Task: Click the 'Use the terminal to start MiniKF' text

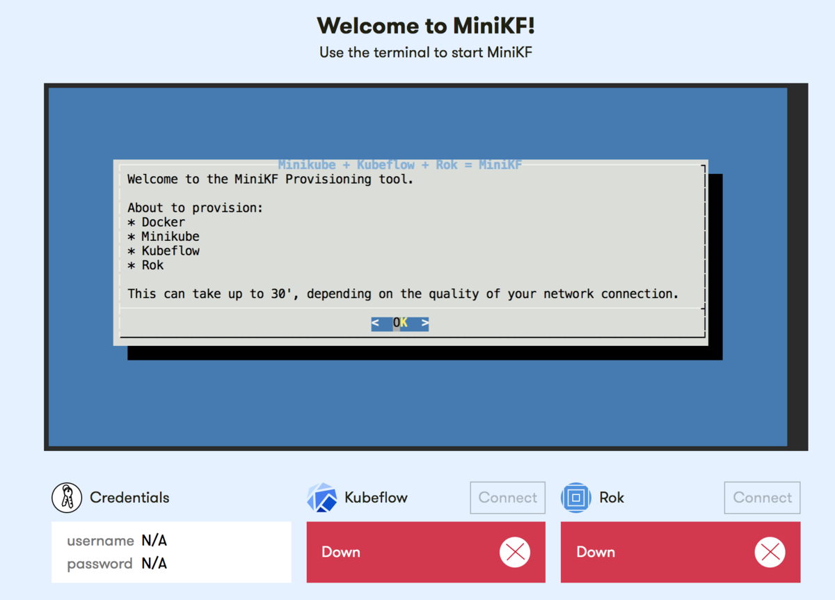Action: pyautogui.click(x=426, y=52)
